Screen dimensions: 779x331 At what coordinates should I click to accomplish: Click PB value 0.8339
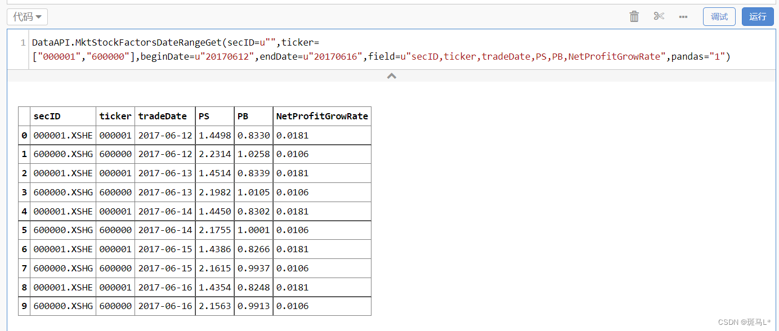point(254,173)
